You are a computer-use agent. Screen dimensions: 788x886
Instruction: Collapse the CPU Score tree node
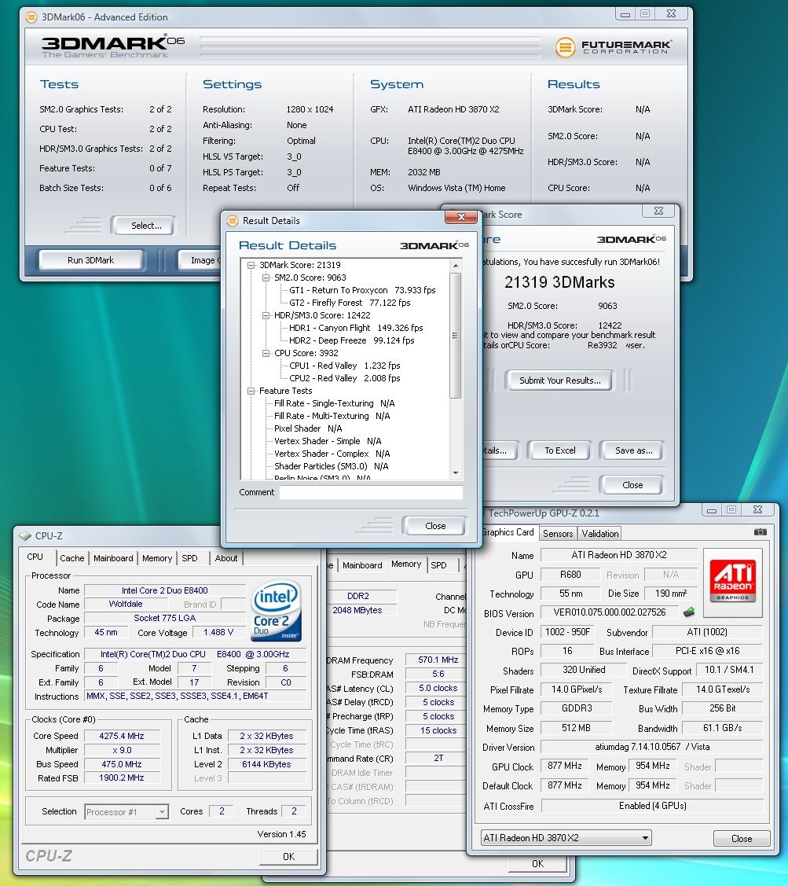tap(266, 353)
